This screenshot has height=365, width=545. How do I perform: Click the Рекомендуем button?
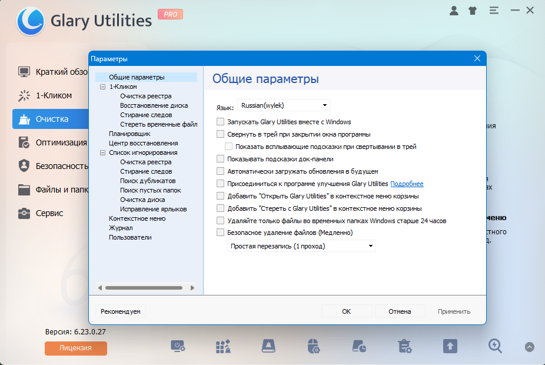(x=120, y=311)
